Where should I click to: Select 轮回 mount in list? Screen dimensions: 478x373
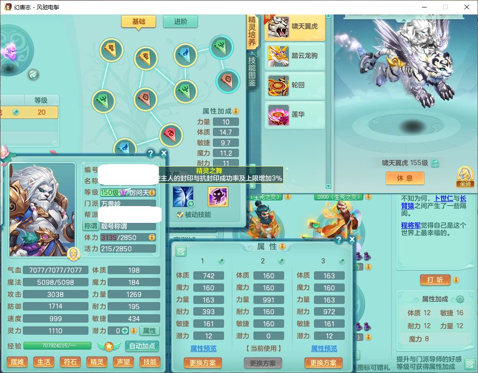(295, 86)
